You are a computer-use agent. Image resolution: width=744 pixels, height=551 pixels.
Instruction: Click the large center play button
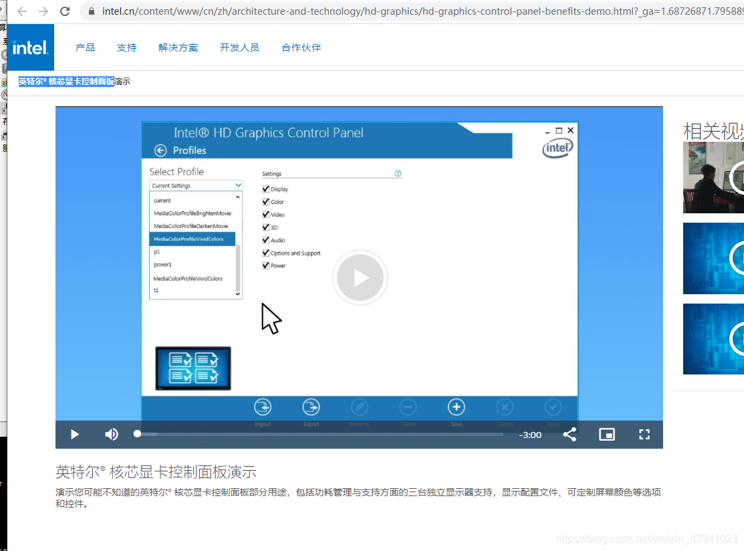pos(360,278)
